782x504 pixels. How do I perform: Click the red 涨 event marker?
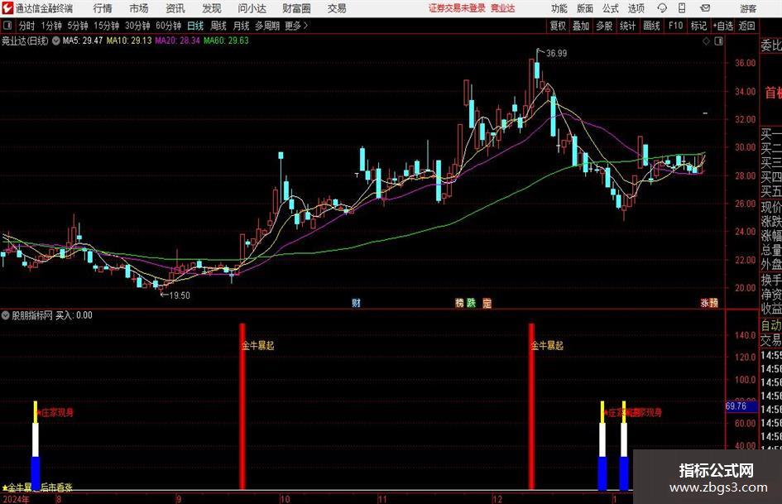point(705,303)
